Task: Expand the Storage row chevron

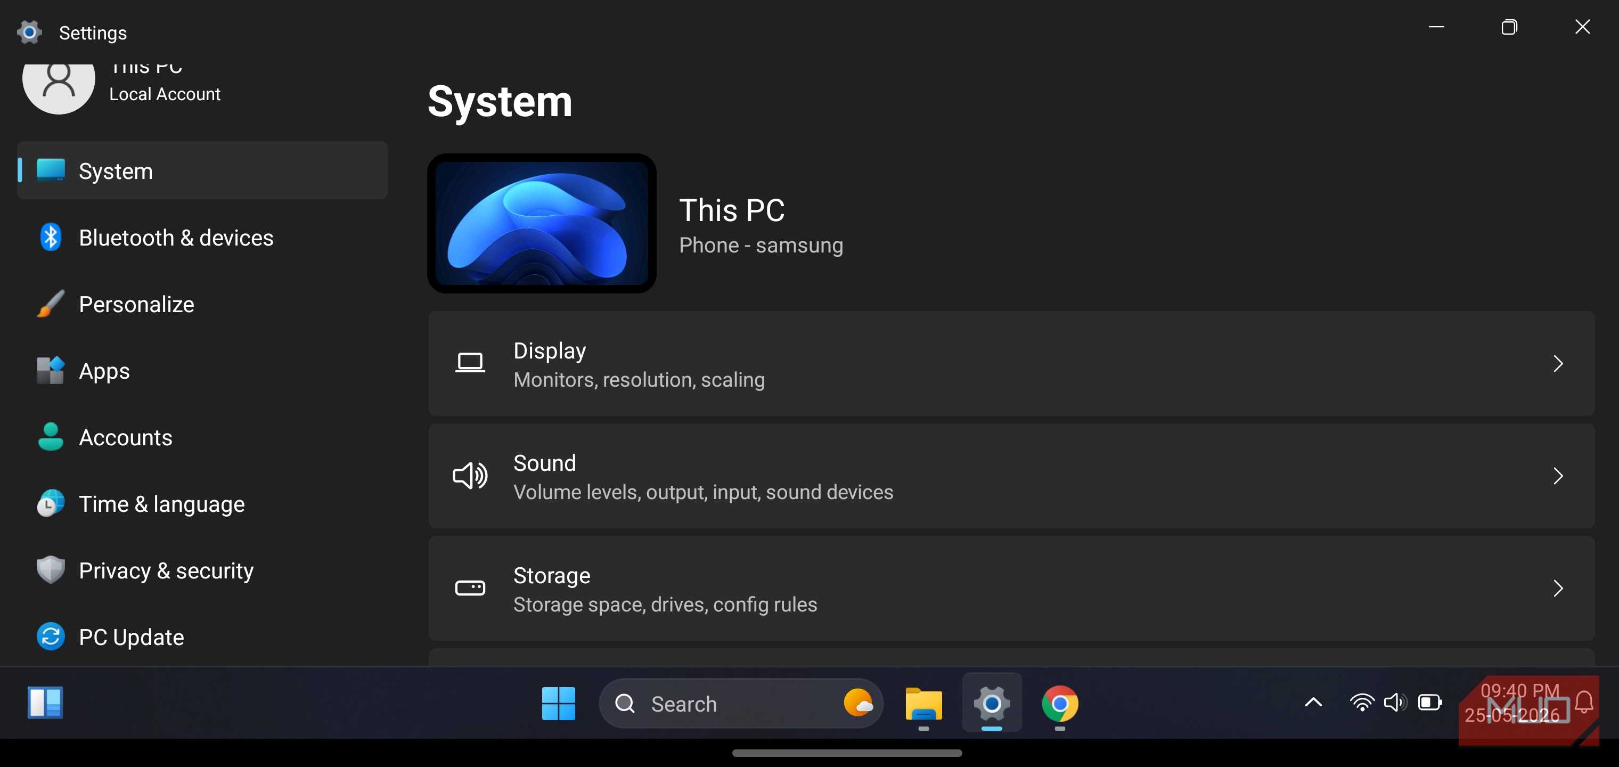Action: tap(1558, 589)
